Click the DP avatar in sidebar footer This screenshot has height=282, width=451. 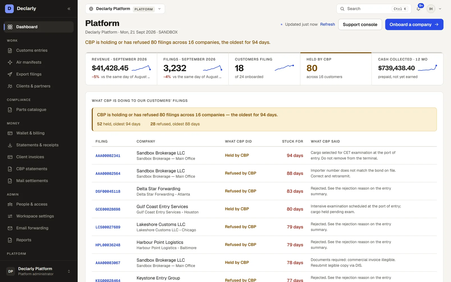point(11,271)
